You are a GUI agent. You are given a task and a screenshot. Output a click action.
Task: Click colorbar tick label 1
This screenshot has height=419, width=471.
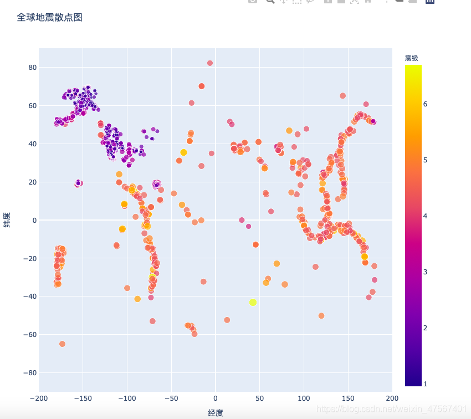425,384
